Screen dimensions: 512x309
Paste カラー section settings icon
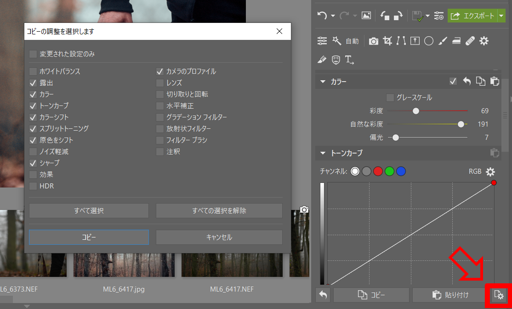tap(495, 82)
